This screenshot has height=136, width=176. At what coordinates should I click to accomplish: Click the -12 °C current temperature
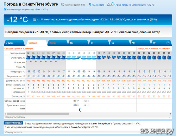click(17, 19)
